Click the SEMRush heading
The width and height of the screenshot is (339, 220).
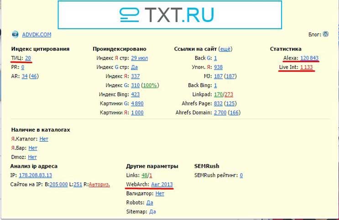click(207, 166)
